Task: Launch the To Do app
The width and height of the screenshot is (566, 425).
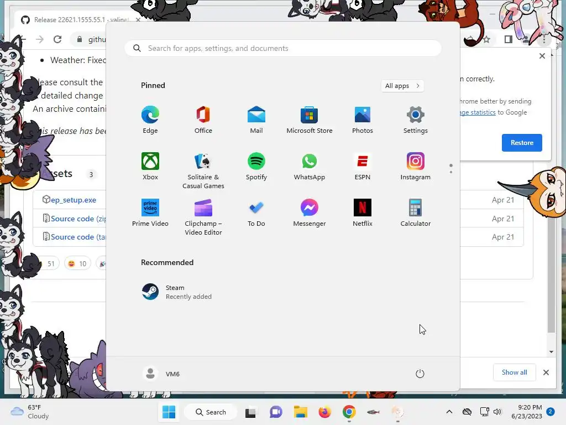Action: (x=256, y=213)
